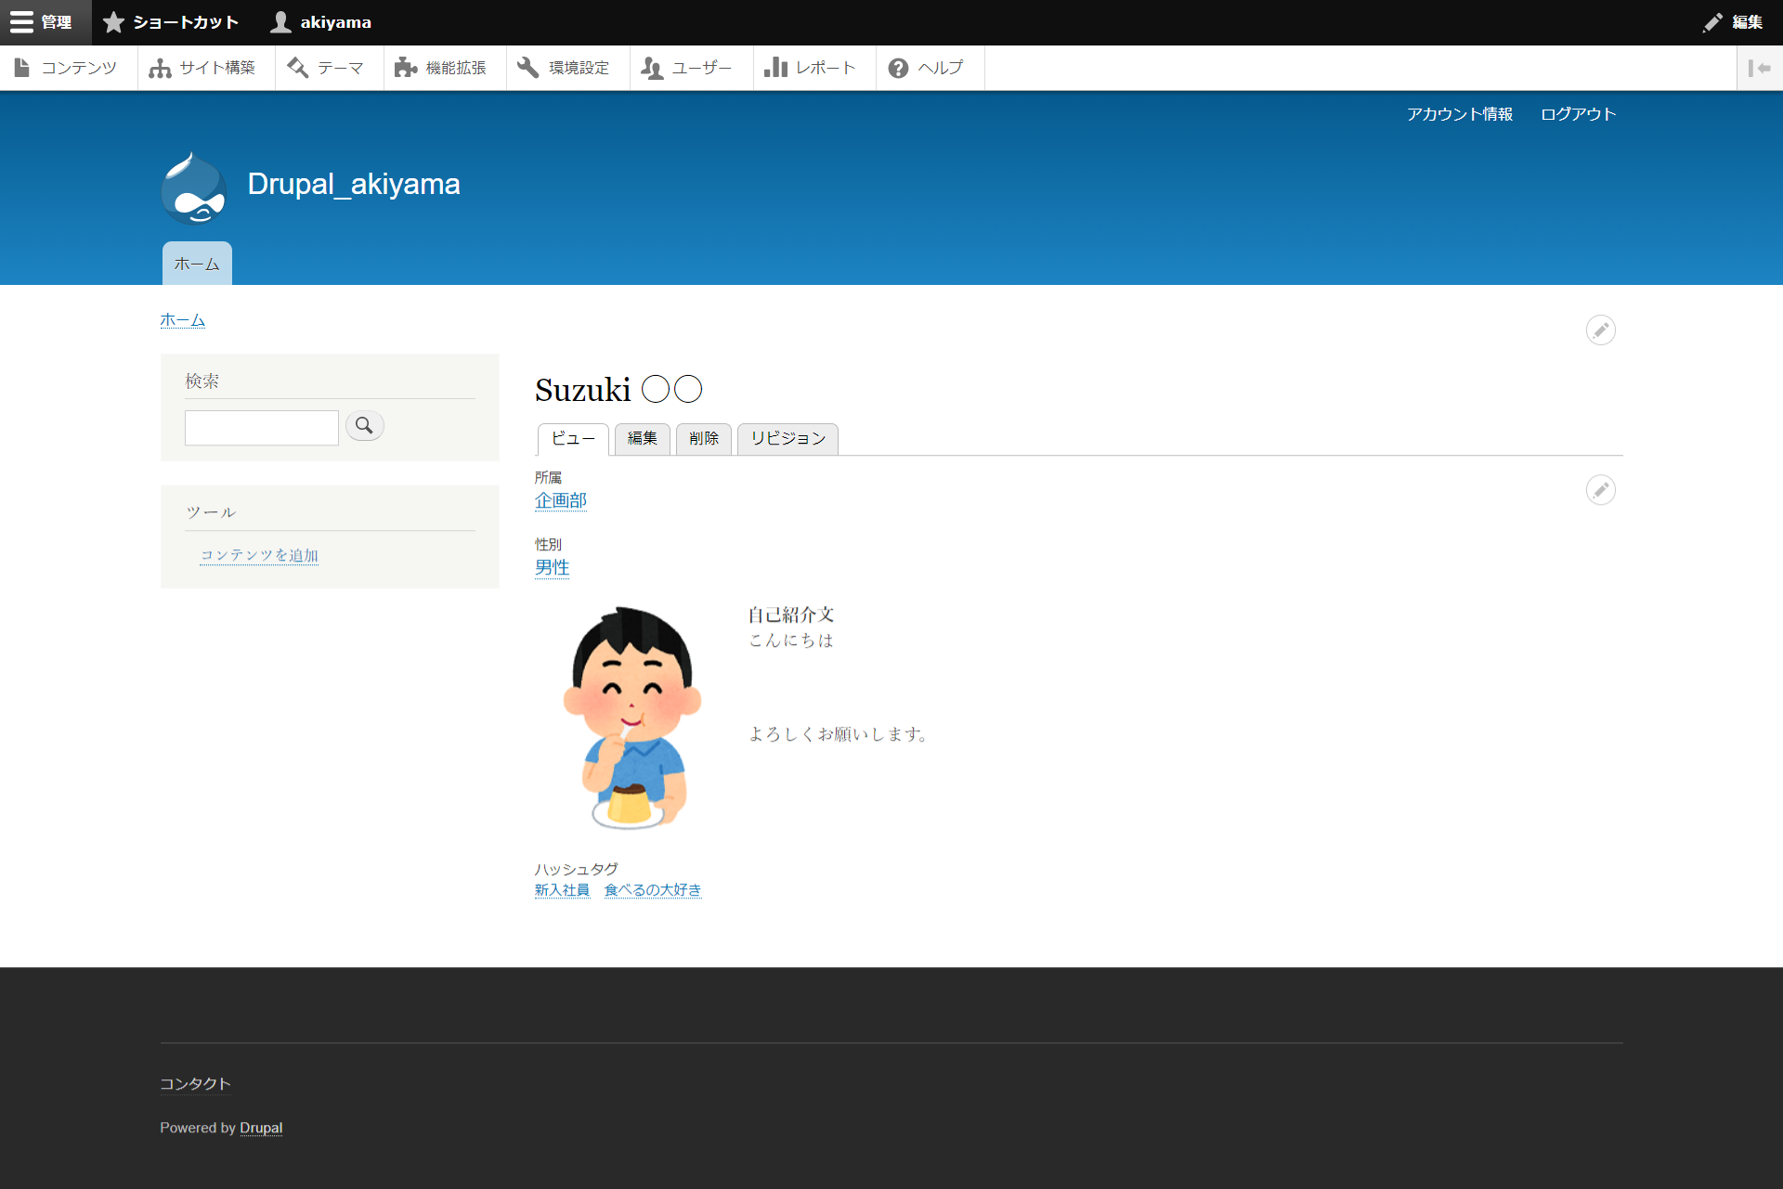The width and height of the screenshot is (1783, 1189).
Task: Click the Drupal drop logo
Action: [x=193, y=188]
